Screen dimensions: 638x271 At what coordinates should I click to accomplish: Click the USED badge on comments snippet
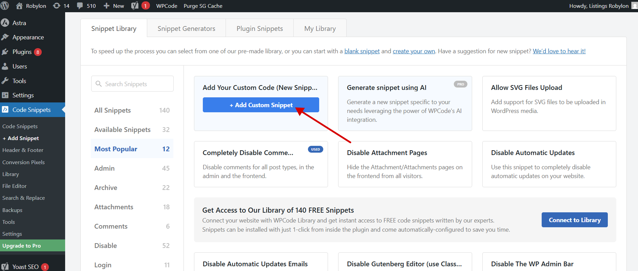pos(315,149)
